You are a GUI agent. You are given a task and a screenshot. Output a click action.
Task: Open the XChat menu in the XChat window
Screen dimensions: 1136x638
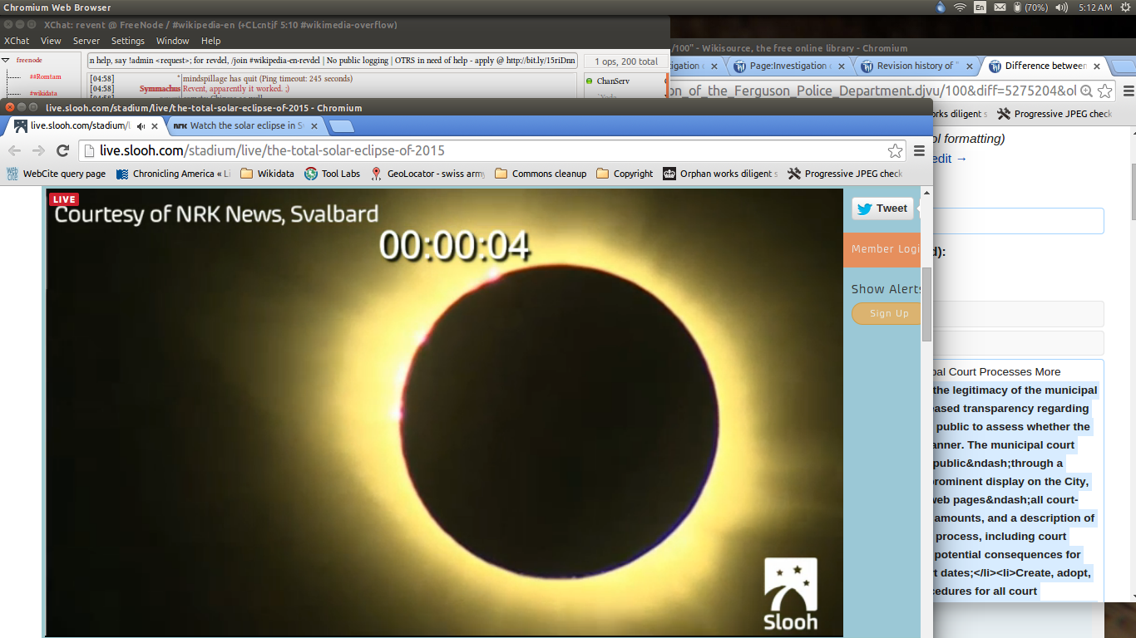point(17,41)
